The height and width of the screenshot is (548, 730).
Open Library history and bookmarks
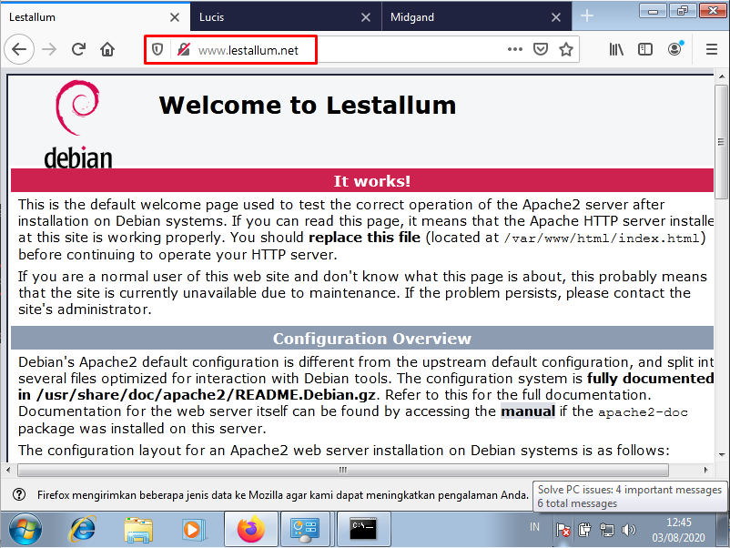point(616,49)
